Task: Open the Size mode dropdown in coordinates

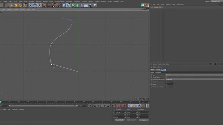Action: point(131,120)
